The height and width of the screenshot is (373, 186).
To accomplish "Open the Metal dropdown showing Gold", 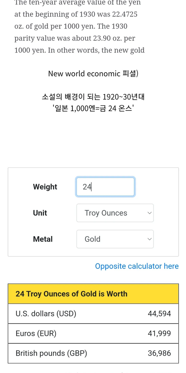I will pyautogui.click(x=115, y=239).
